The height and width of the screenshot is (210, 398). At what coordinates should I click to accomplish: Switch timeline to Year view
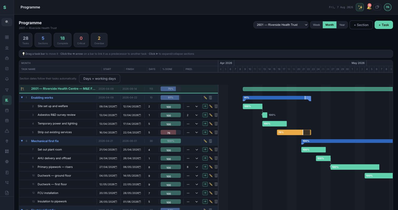[x=342, y=25]
